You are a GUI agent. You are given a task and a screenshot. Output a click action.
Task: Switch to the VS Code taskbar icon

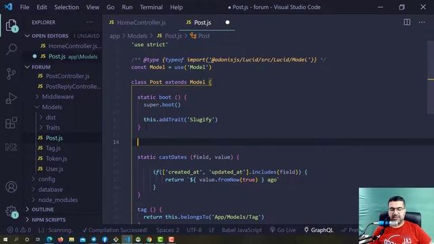click(x=127, y=239)
